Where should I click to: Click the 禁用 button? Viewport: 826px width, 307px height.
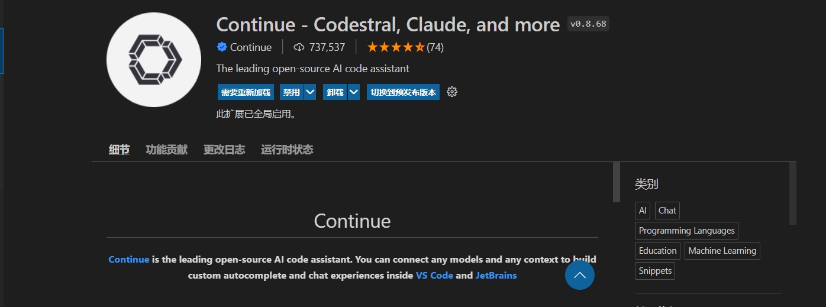pyautogui.click(x=292, y=92)
